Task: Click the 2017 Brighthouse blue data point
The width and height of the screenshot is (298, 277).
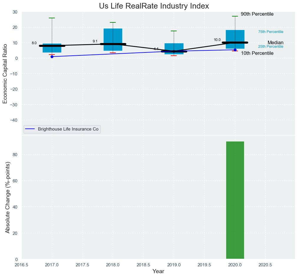Action: (52, 57)
